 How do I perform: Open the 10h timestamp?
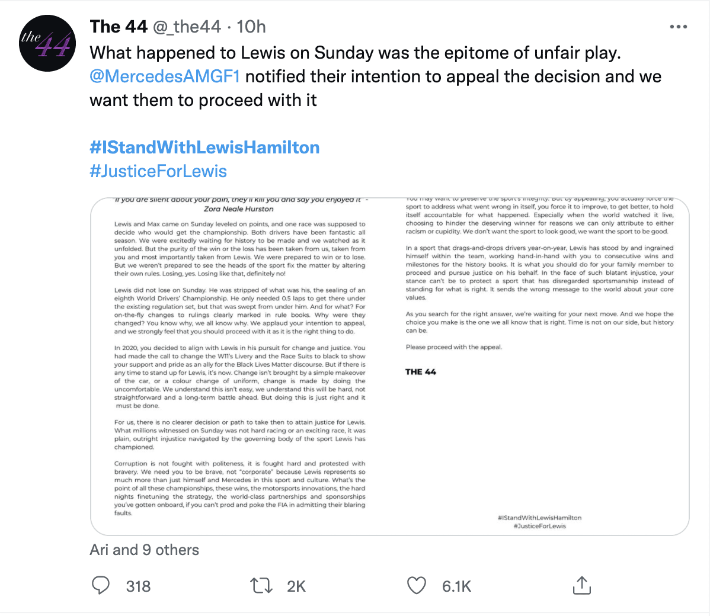coord(251,27)
